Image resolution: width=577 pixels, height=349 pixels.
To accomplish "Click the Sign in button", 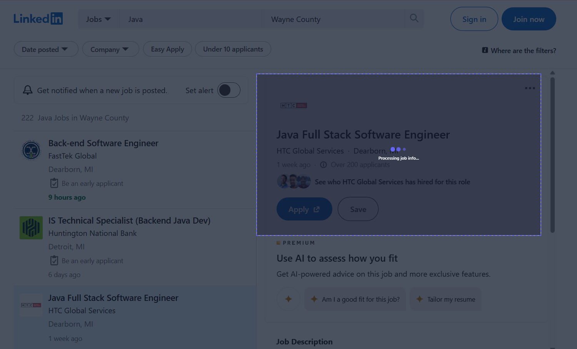I will click(x=474, y=19).
